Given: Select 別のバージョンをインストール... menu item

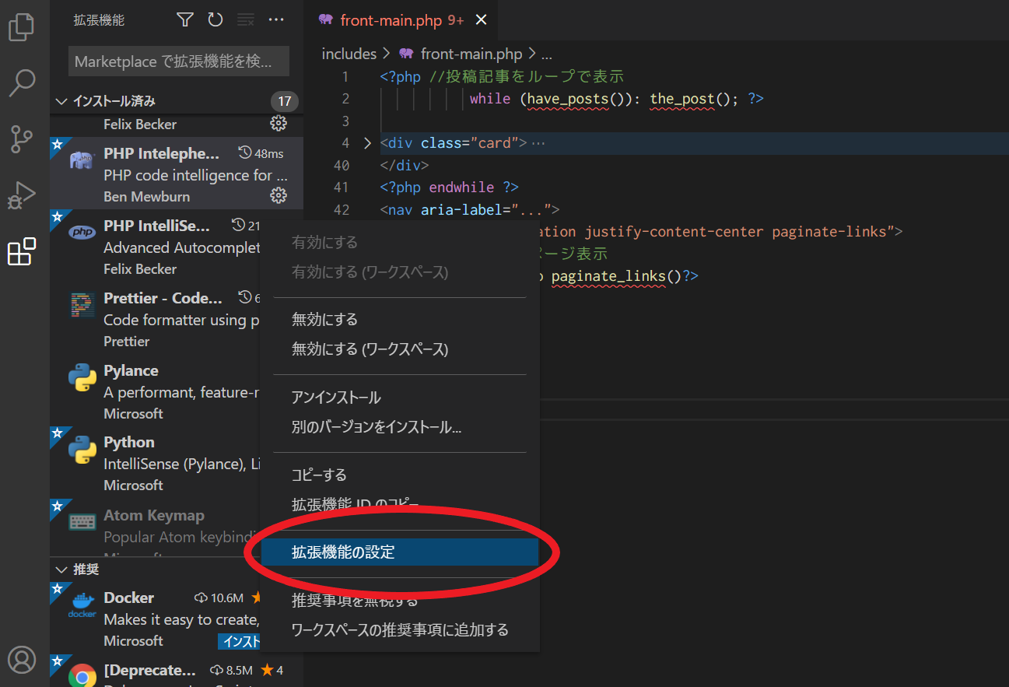Looking at the screenshot, I should point(400,427).
